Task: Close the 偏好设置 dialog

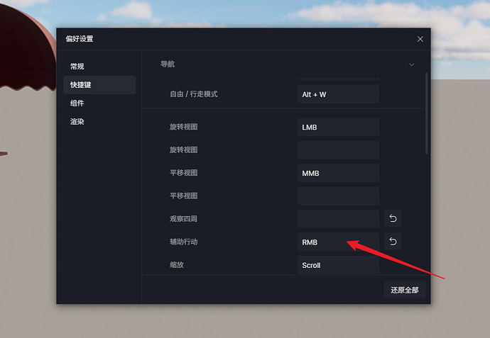Action: tap(420, 39)
